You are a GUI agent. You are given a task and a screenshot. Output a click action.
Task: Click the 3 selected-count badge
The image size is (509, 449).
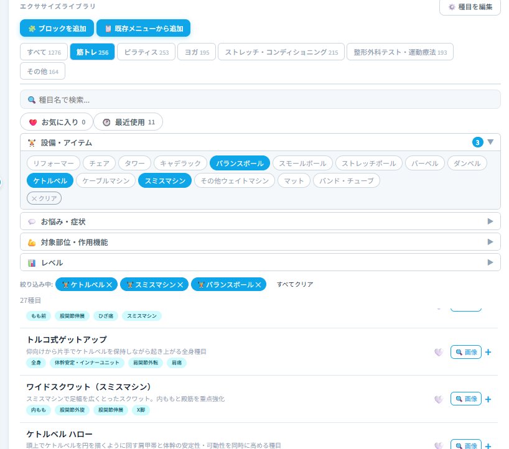tap(477, 142)
